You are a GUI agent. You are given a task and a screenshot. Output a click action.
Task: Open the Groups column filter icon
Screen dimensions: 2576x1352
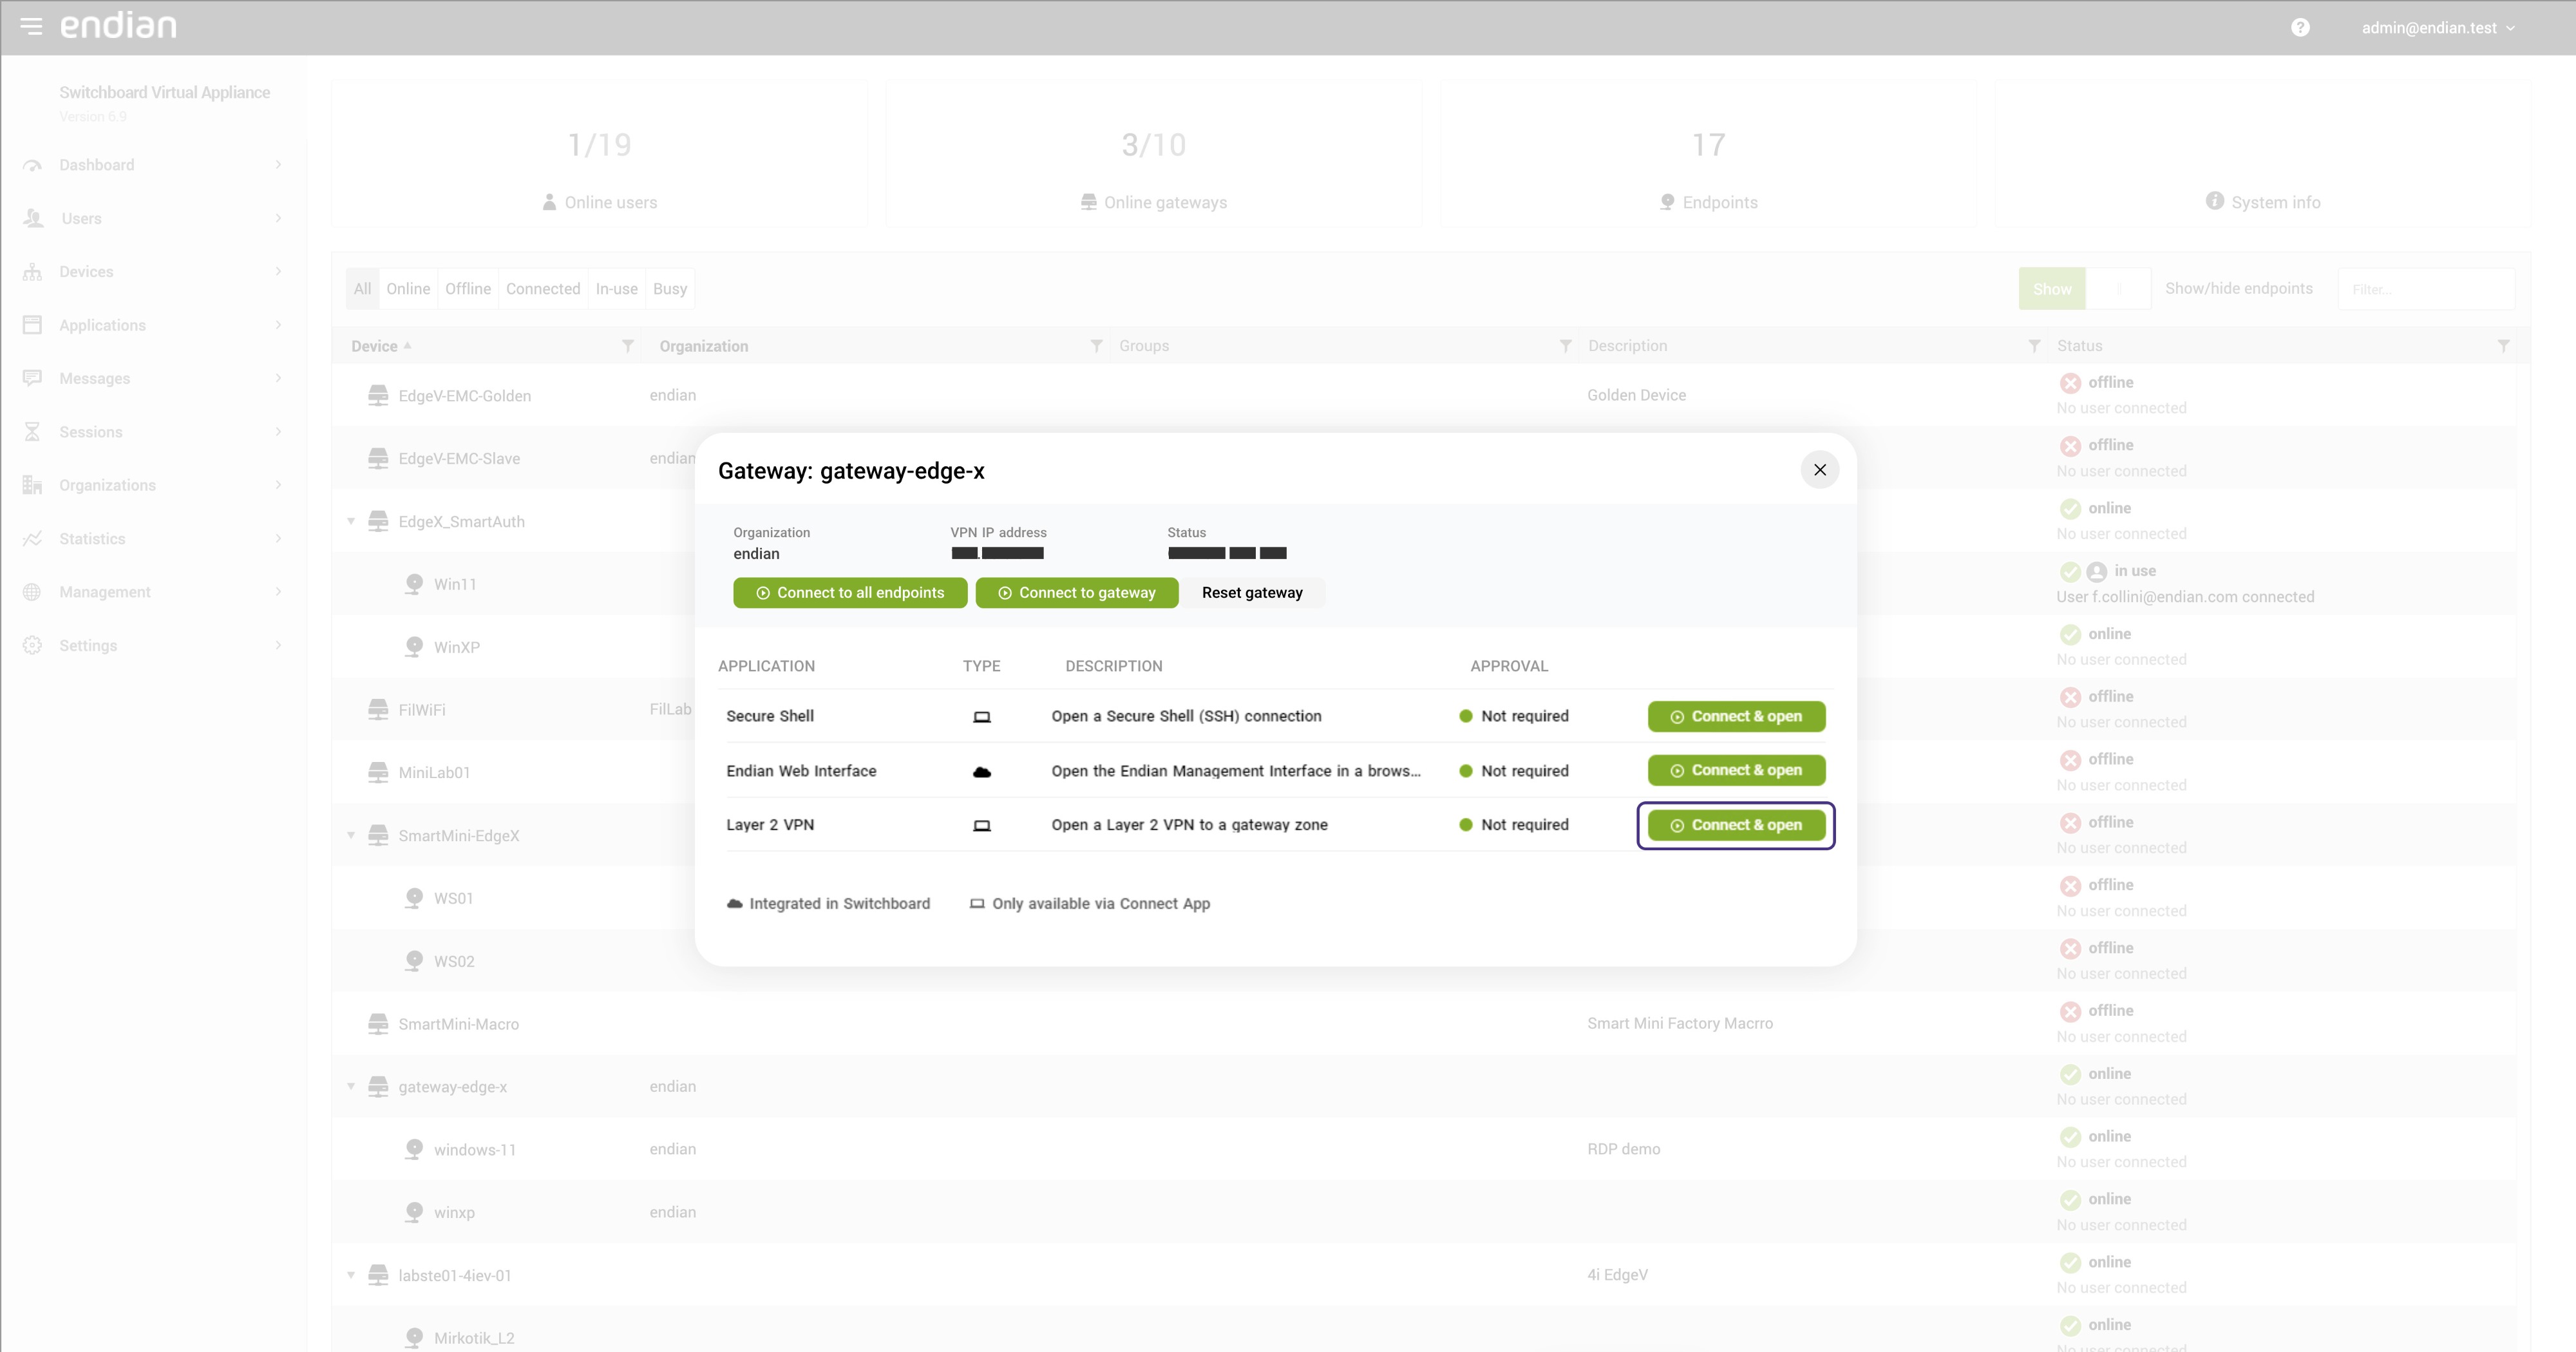tap(1566, 346)
